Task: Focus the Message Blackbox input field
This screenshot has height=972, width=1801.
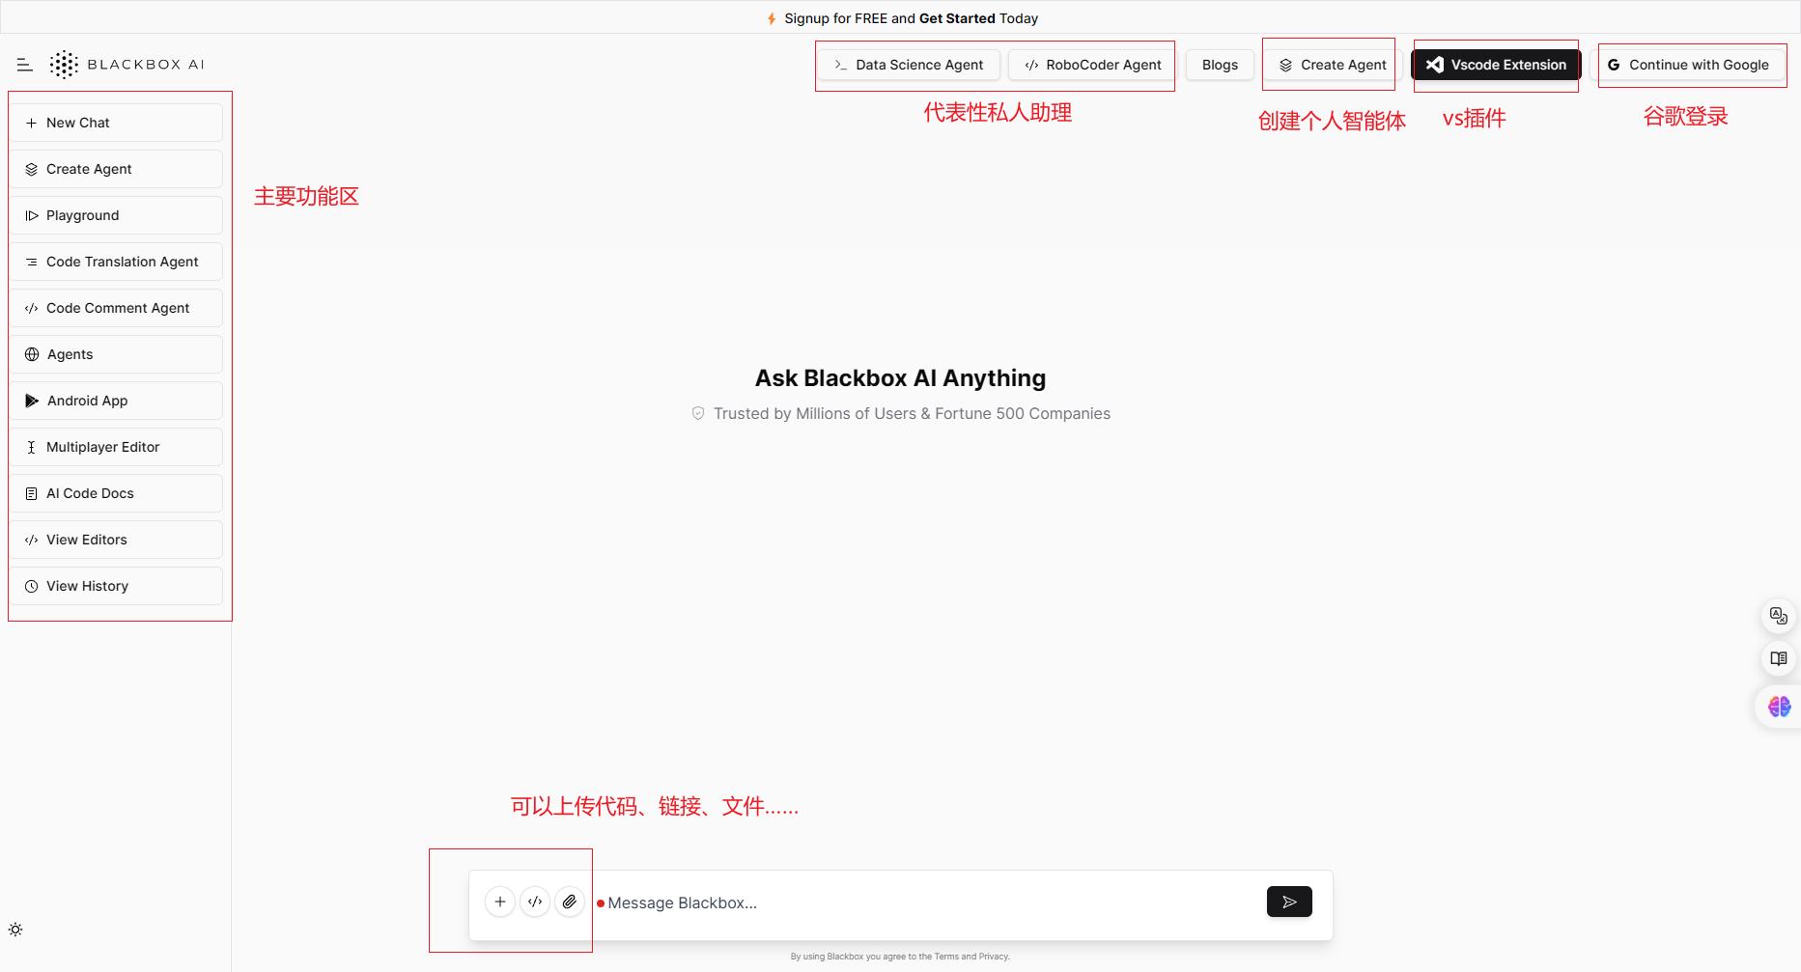Action: point(927,903)
